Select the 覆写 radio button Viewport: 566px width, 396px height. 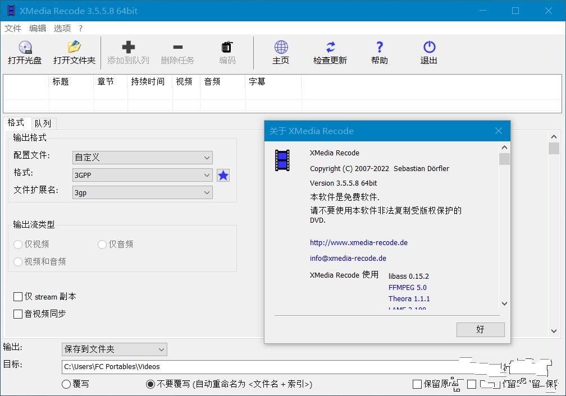[x=66, y=384]
